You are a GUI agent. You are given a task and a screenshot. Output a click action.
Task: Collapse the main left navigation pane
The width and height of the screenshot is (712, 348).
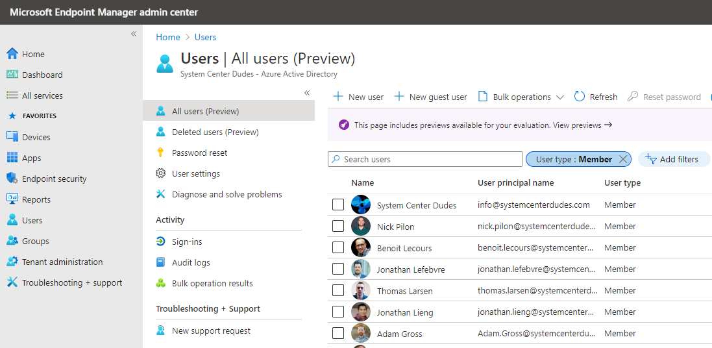134,34
